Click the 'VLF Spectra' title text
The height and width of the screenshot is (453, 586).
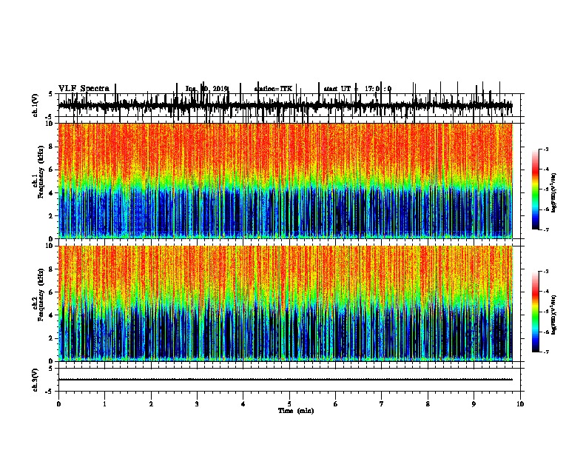tap(84, 89)
